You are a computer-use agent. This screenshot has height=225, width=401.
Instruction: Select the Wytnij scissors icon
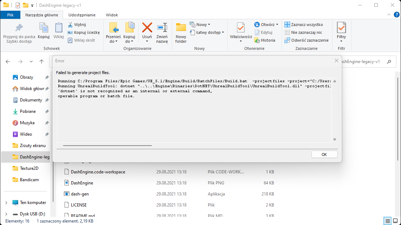pos(70,25)
